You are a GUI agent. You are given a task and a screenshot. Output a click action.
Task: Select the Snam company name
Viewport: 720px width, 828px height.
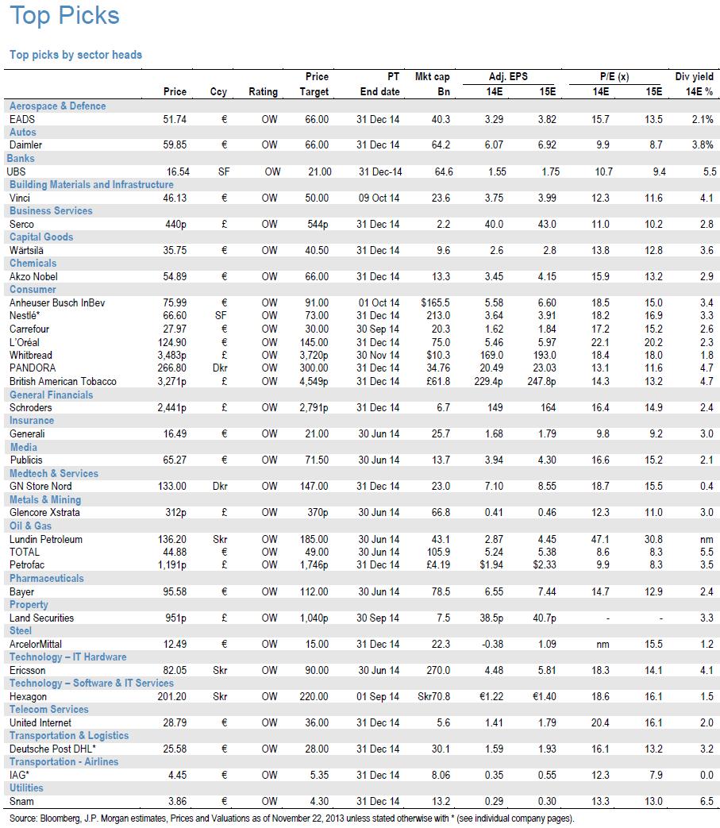coord(21,801)
